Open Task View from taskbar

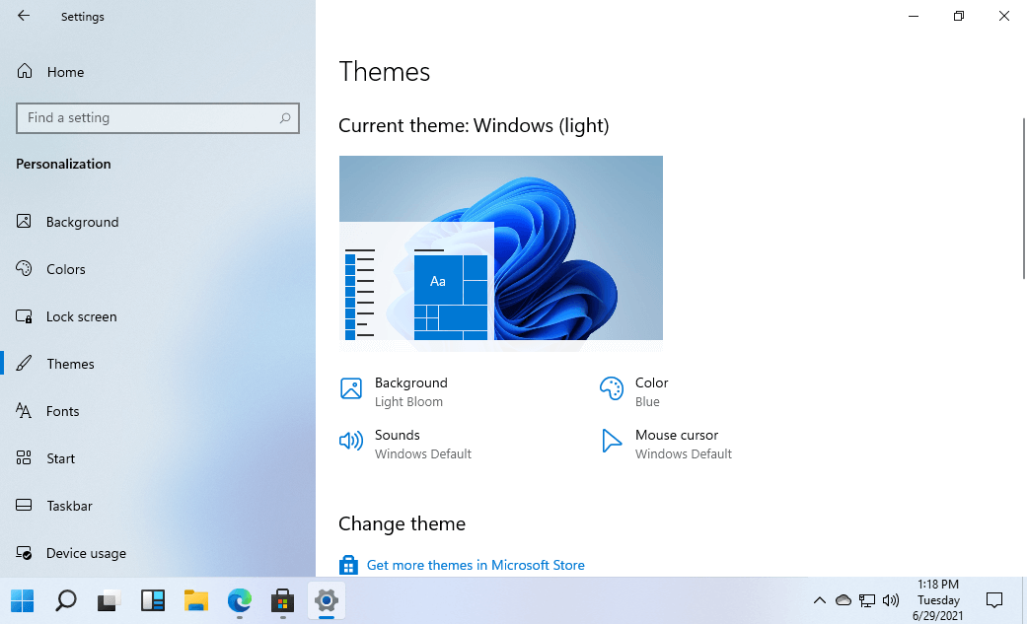pos(110,600)
